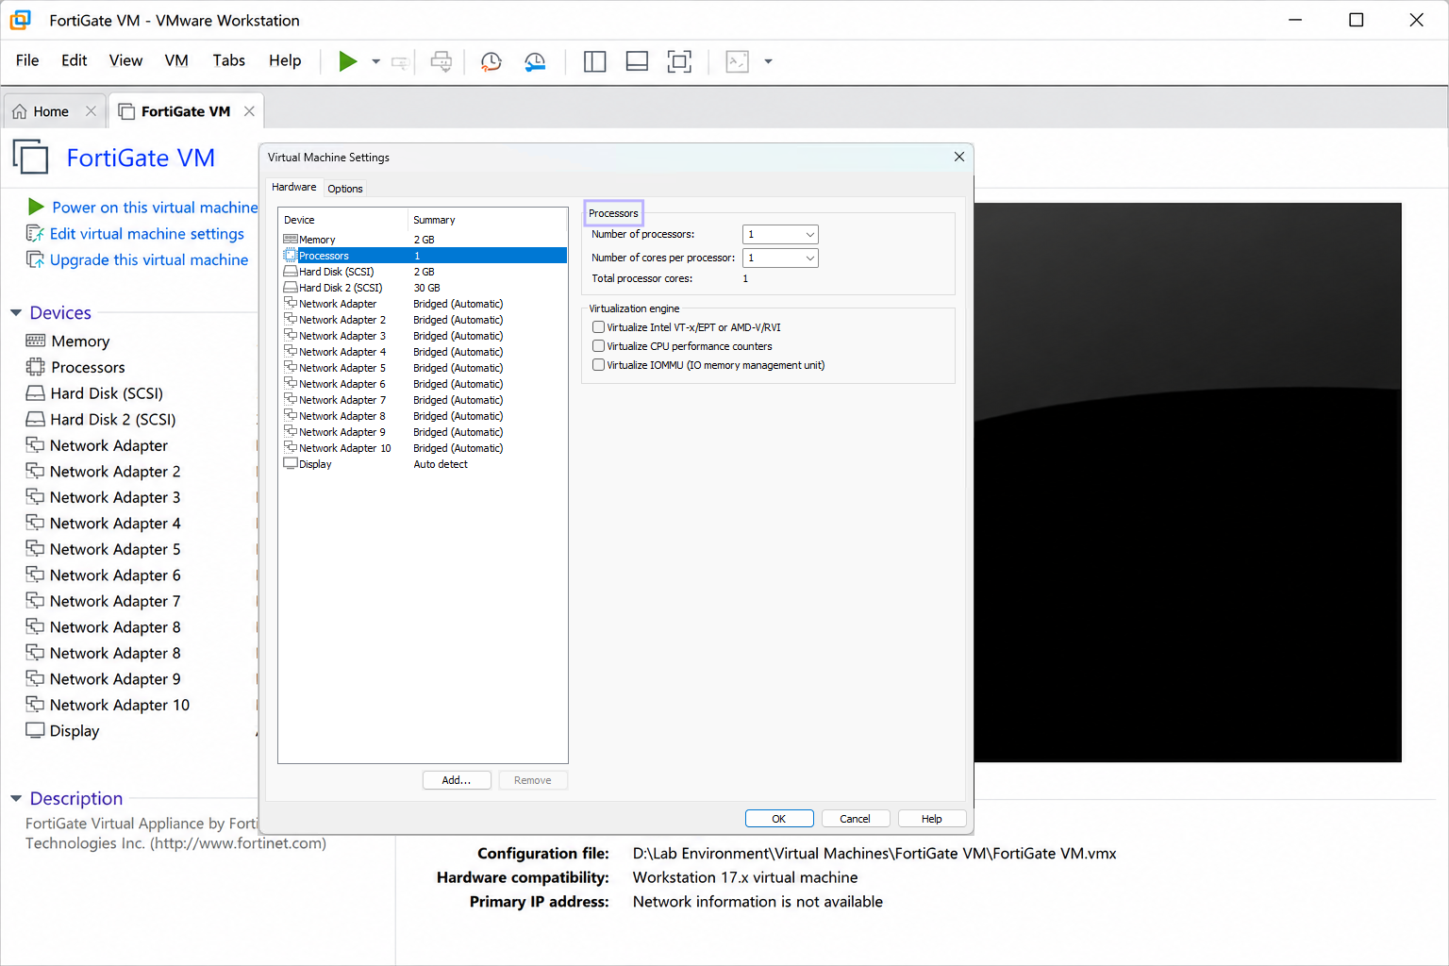Click the take snapshot clock icon
The width and height of the screenshot is (1449, 966).
click(x=491, y=61)
